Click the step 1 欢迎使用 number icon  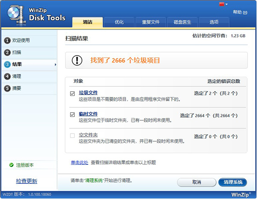coord(7,41)
